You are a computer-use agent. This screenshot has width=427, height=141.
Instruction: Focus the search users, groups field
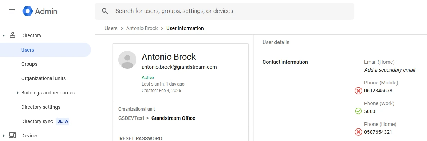pos(224,11)
